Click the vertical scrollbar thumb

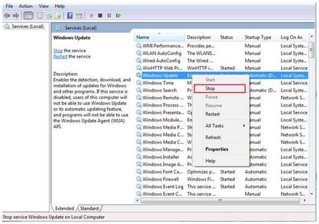click(312, 50)
